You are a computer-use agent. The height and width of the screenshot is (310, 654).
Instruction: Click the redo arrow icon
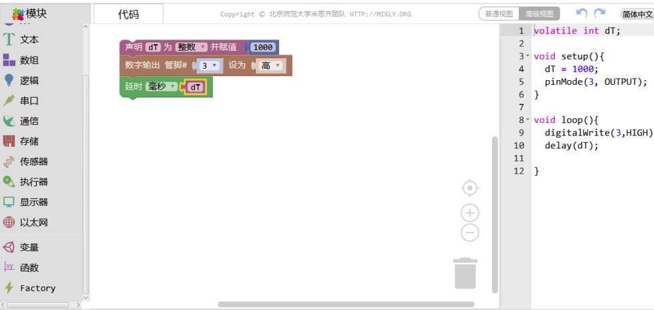point(599,13)
